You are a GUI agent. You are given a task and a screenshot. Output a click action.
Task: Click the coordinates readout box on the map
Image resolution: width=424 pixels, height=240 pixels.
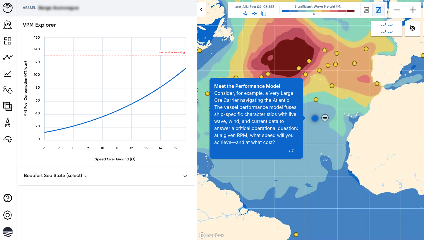(x=387, y=28)
